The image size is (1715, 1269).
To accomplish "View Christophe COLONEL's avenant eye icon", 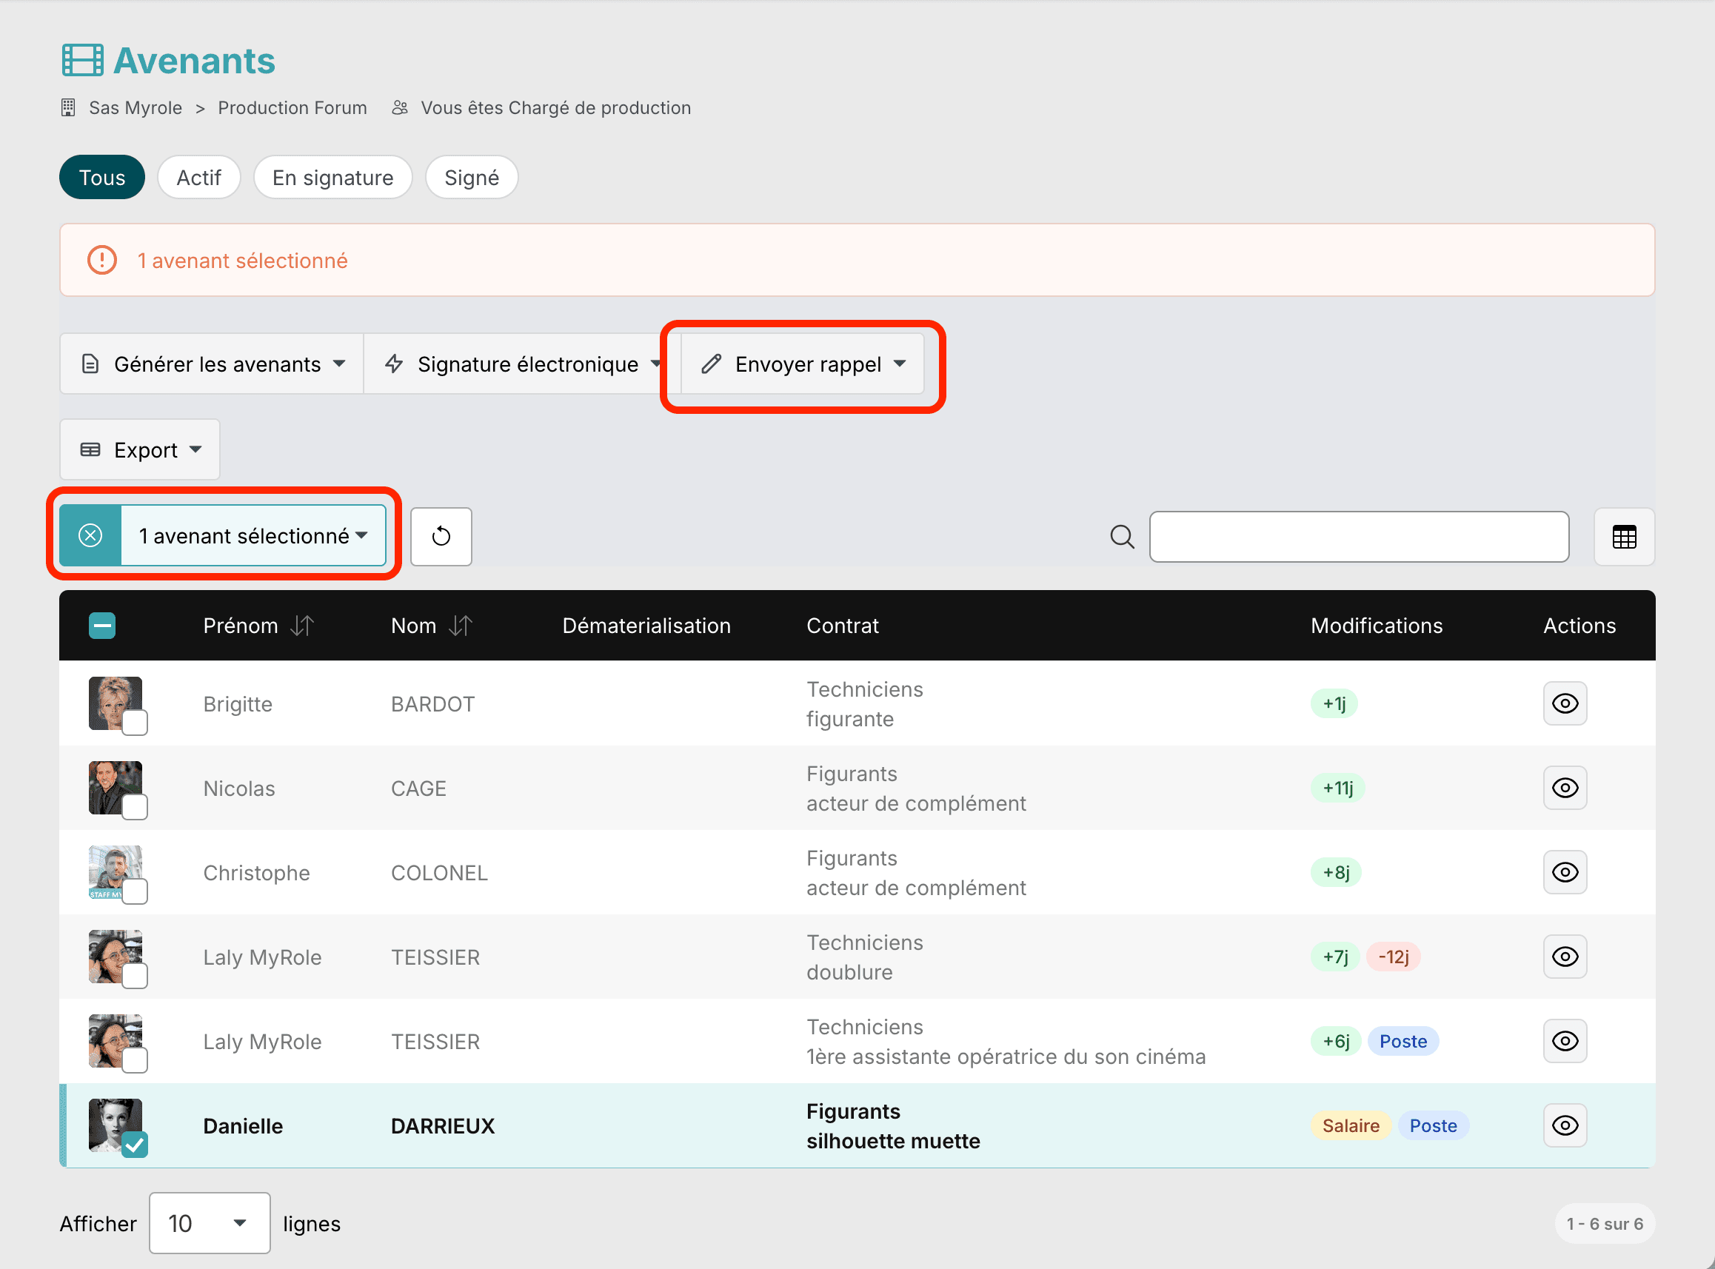I will (x=1565, y=872).
